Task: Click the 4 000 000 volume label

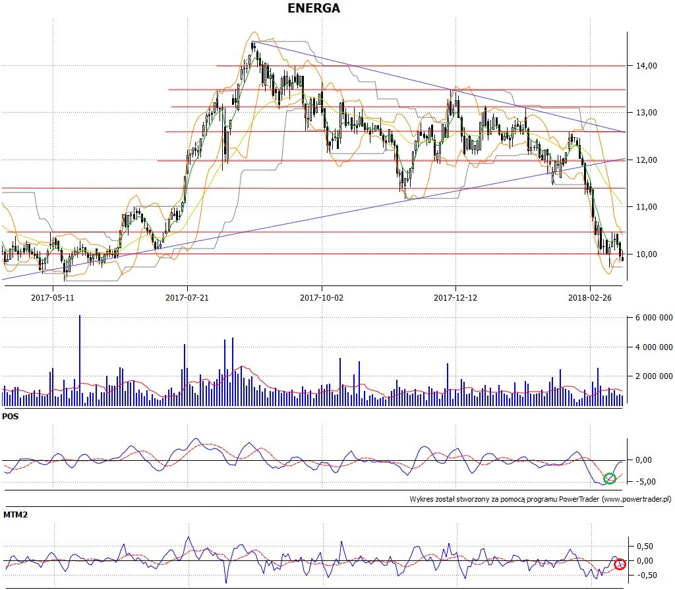Action: coord(654,347)
